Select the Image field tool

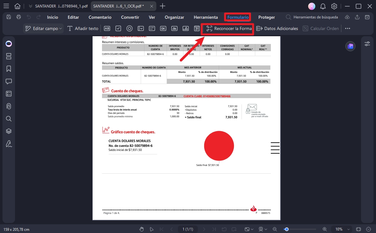click(x=174, y=28)
